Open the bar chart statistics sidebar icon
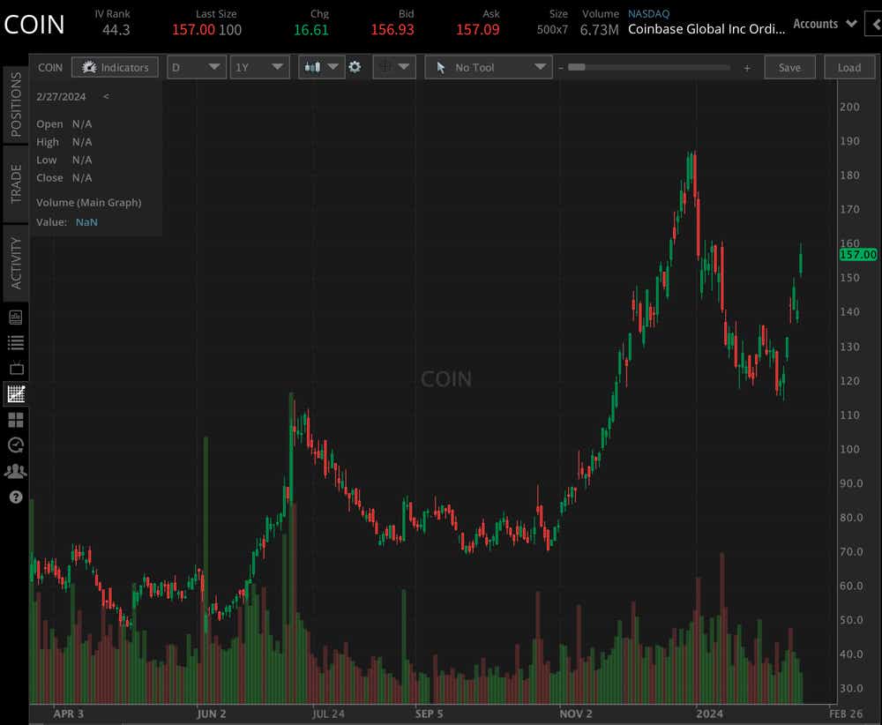Screen dimensions: 882x725 point(13,316)
